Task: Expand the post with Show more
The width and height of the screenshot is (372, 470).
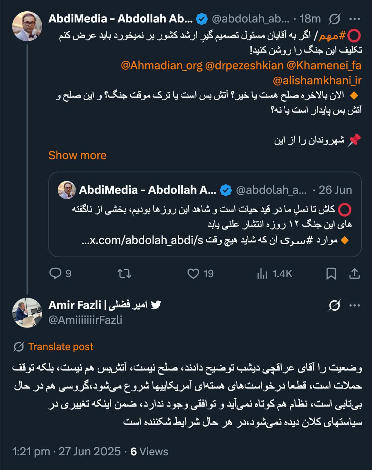Action: pyautogui.click(x=77, y=155)
